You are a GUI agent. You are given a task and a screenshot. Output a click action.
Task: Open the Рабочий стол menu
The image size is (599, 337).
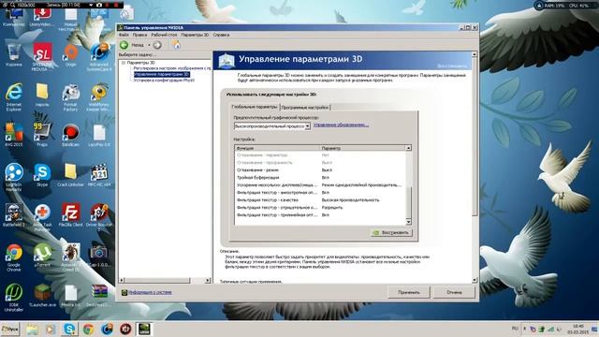point(164,35)
